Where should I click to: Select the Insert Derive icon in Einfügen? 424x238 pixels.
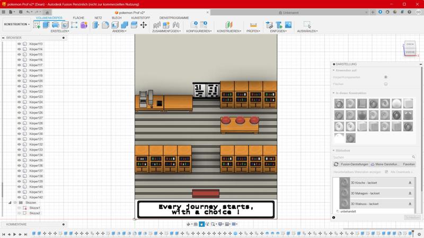click(269, 25)
